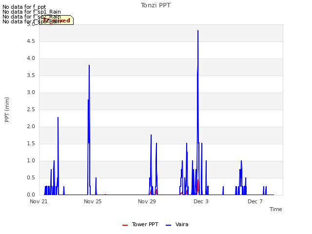The width and height of the screenshot is (312, 234).
Task: Click the 'No data for f_ppt' message
Action: 24,7
